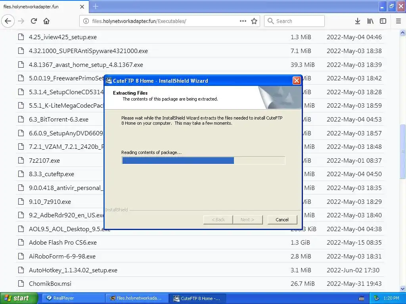Image resolution: width=406 pixels, height=304 pixels.
Task: Click page scrollbar up arrow
Action: click(x=403, y=32)
